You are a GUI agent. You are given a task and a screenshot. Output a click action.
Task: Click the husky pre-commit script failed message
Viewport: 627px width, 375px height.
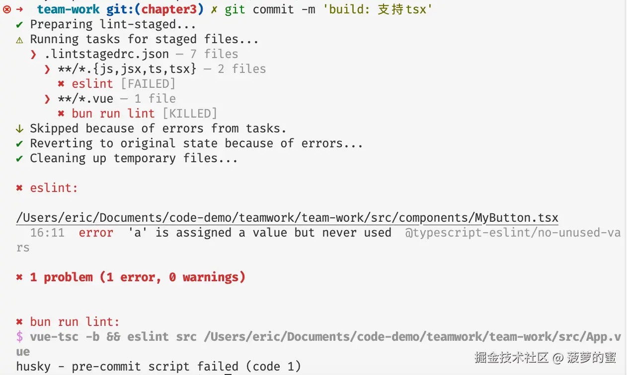point(158,367)
